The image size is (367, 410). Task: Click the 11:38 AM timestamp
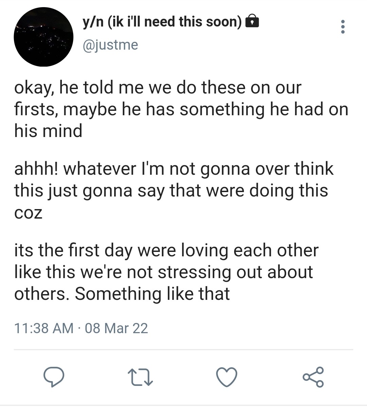[x=44, y=328]
